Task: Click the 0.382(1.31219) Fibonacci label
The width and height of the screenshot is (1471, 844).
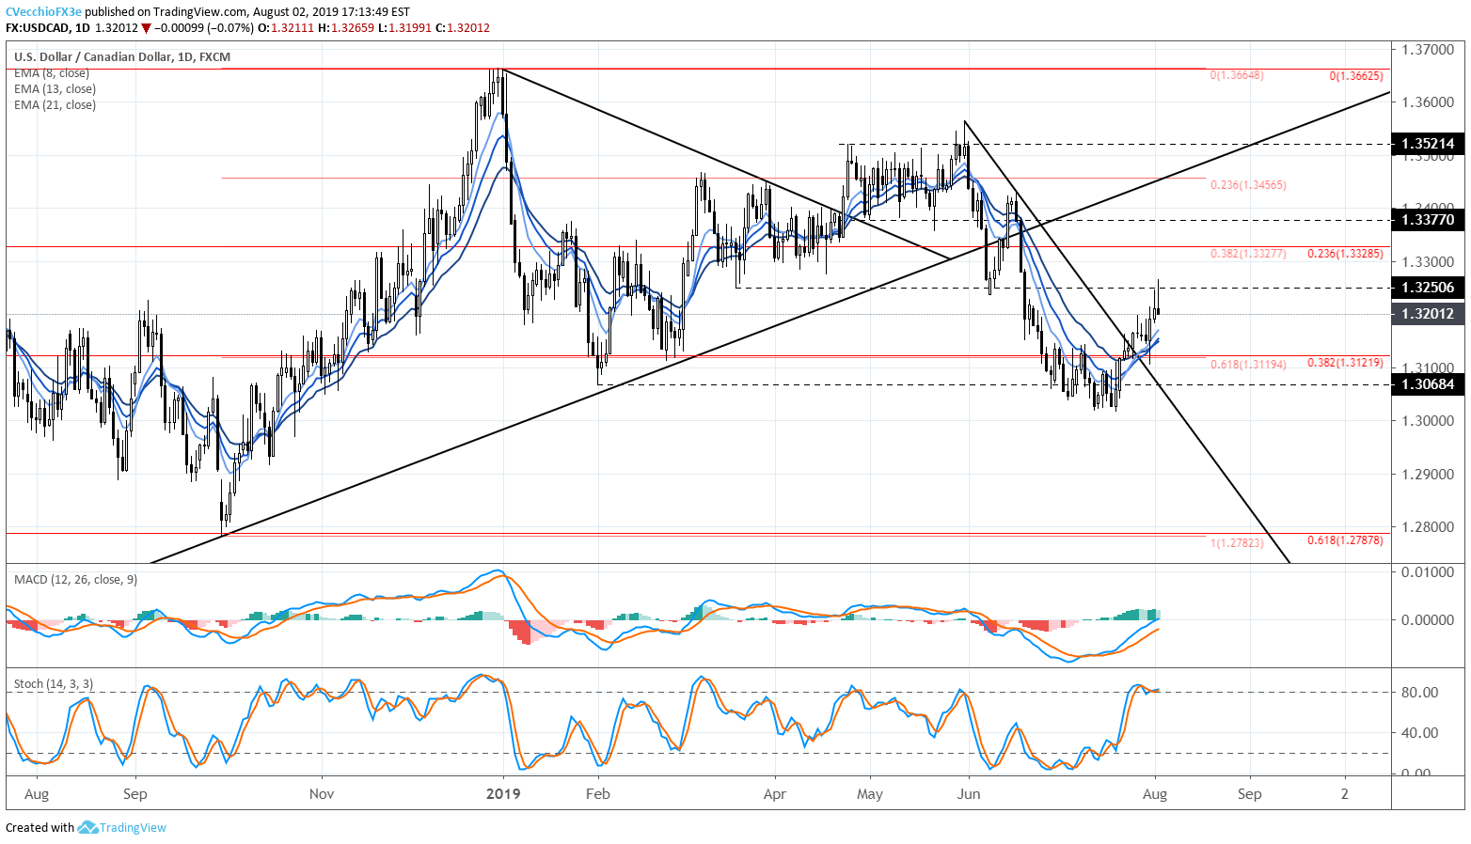Action: click(1346, 363)
